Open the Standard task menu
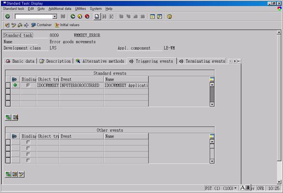 point(14,9)
